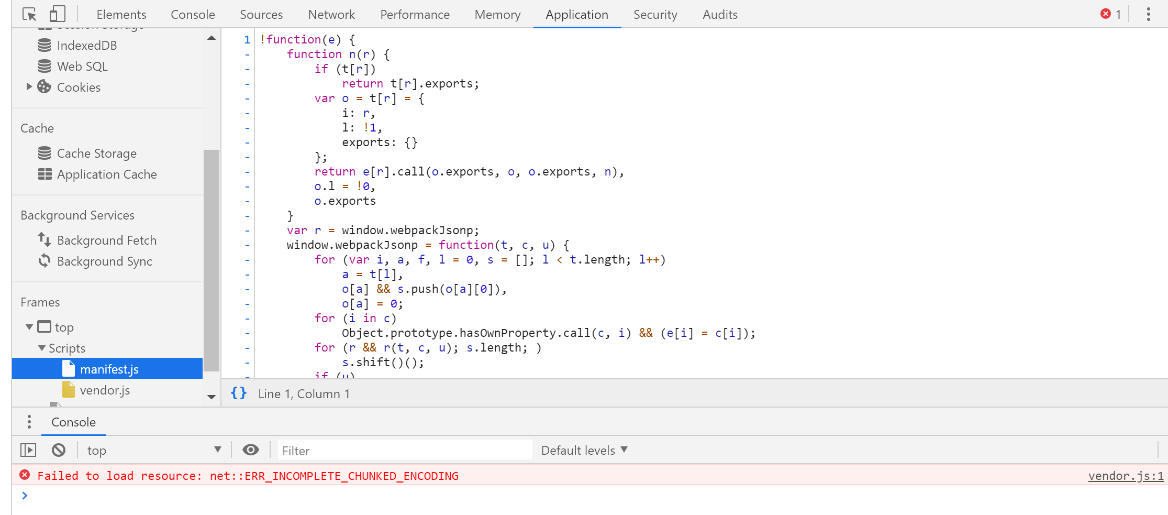Open the console context top dropdown
This screenshot has width=1168, height=515.
tap(154, 450)
